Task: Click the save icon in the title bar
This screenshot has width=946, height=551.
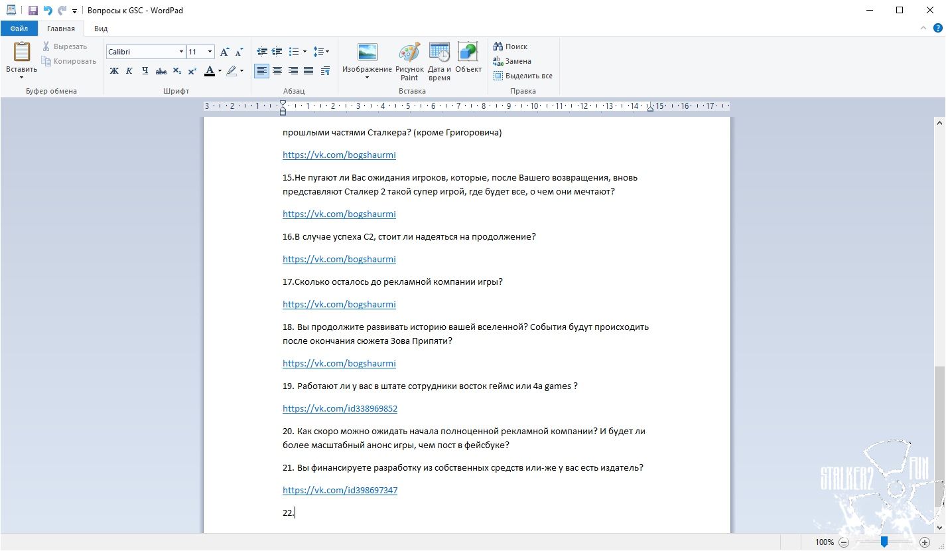Action: tap(33, 11)
